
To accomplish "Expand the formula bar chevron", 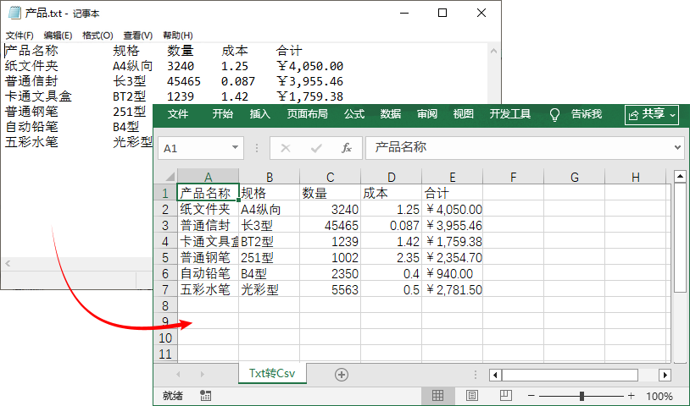I will tap(677, 148).
